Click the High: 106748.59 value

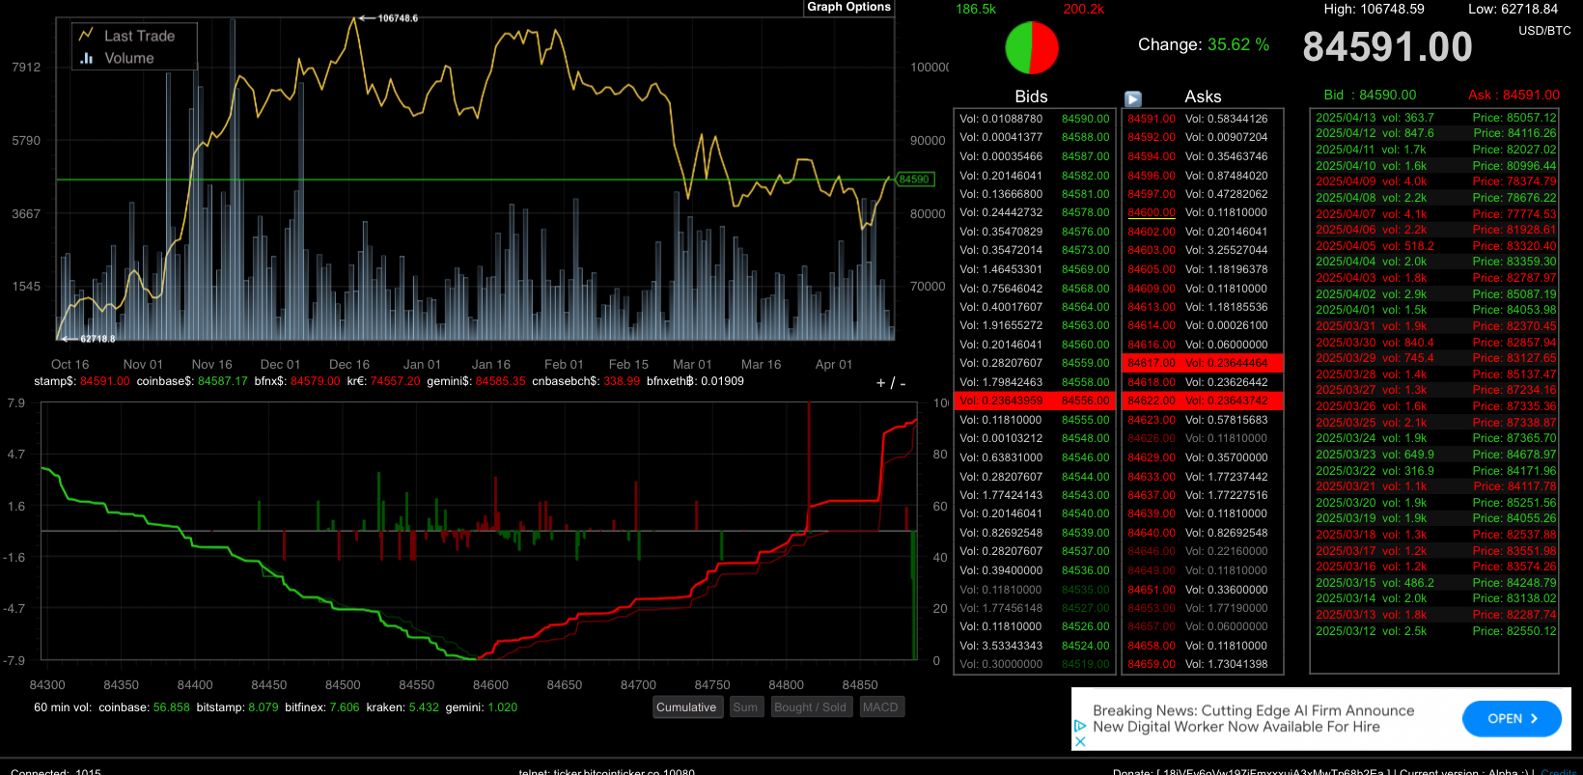click(x=1374, y=9)
